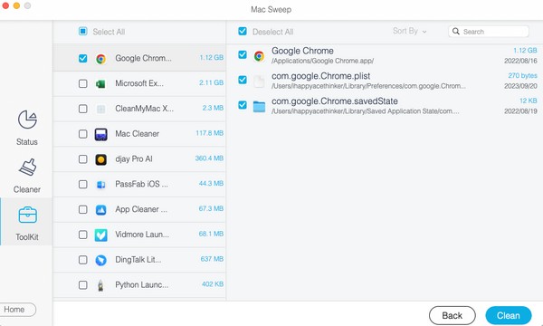Click the DingTalk Lite app icon
This screenshot has height=326, width=543.
(100, 260)
